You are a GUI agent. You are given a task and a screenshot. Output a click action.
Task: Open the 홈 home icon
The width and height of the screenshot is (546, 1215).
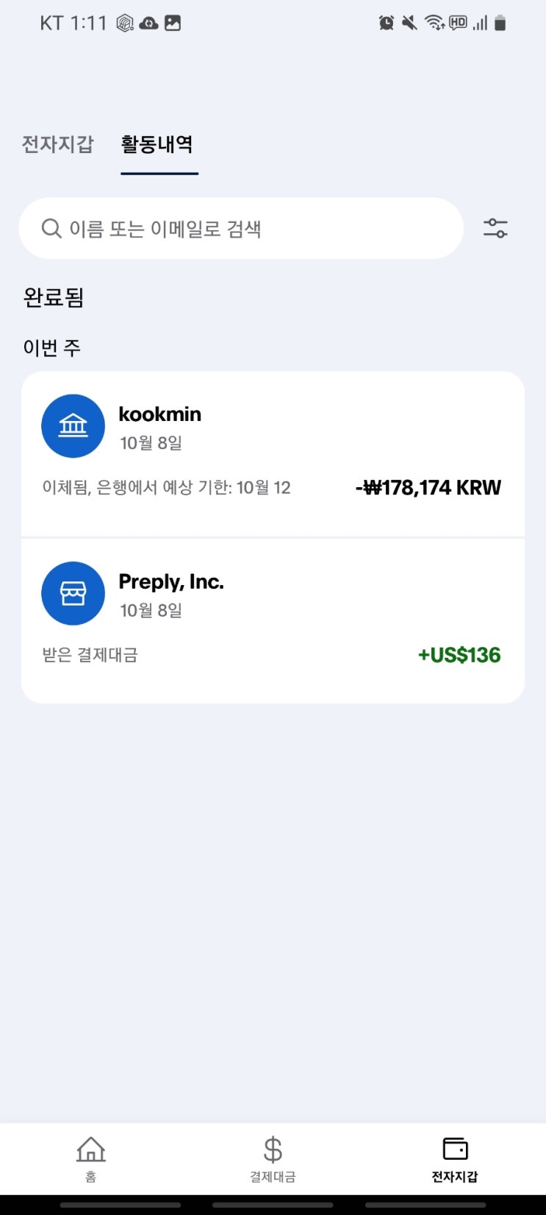pyautogui.click(x=91, y=1150)
